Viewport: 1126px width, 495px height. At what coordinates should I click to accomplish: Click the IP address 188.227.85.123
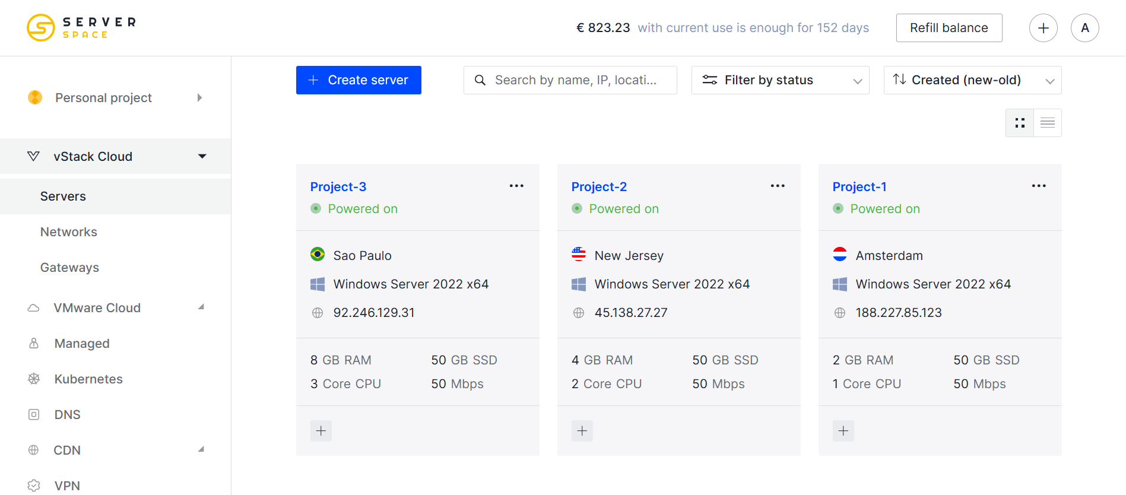(x=899, y=313)
